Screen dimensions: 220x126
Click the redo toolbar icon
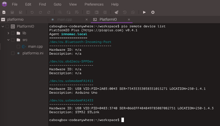coord(40,12)
